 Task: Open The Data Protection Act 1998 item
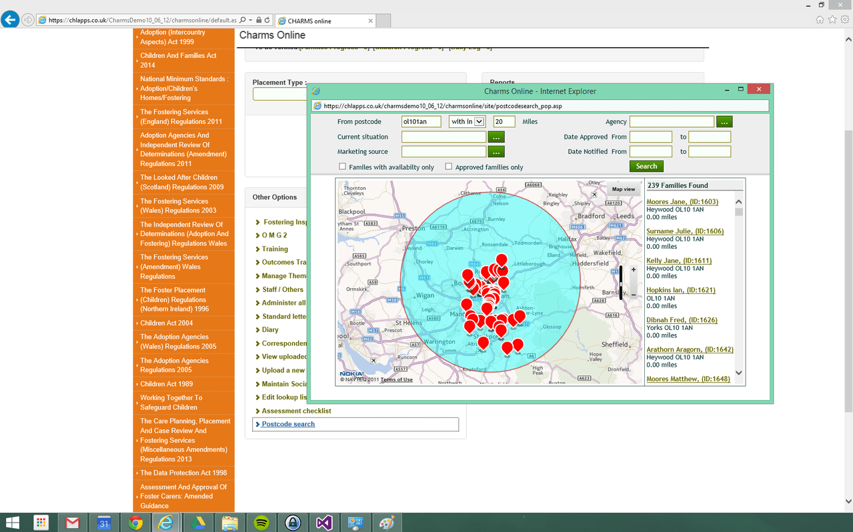coord(183,473)
